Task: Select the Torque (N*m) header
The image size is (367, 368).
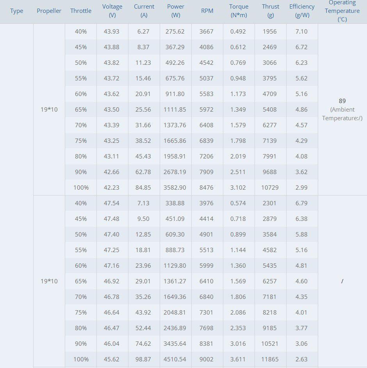Action: tap(239, 11)
